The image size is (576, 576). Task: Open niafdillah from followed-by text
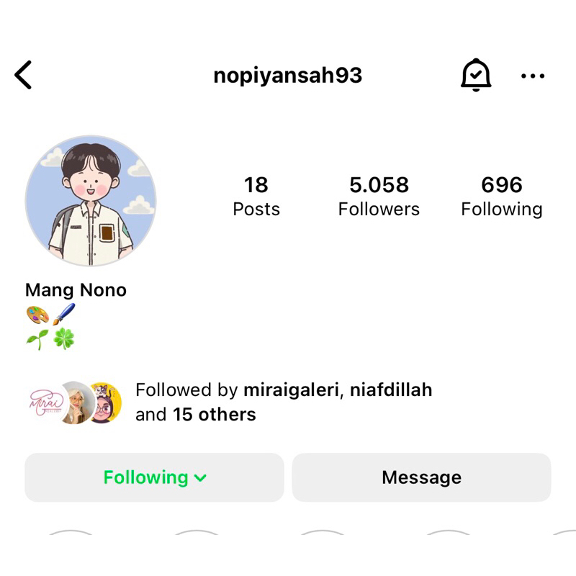tap(391, 390)
